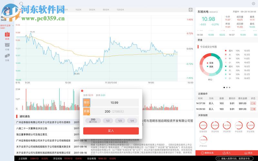
Task: Confirm order with red 买入 button in popup
Action: (x=111, y=131)
